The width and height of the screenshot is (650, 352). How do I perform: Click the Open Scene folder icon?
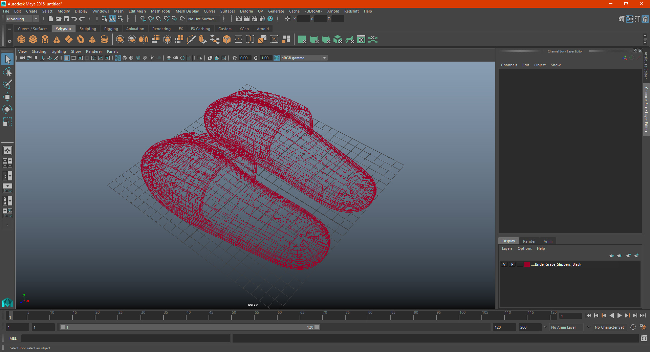tap(59, 19)
